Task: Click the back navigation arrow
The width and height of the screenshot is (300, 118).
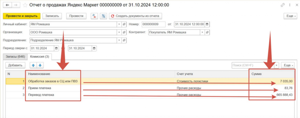Action: 7,5
